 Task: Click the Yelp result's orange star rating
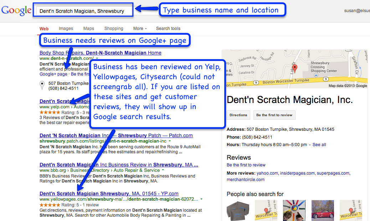50,113
